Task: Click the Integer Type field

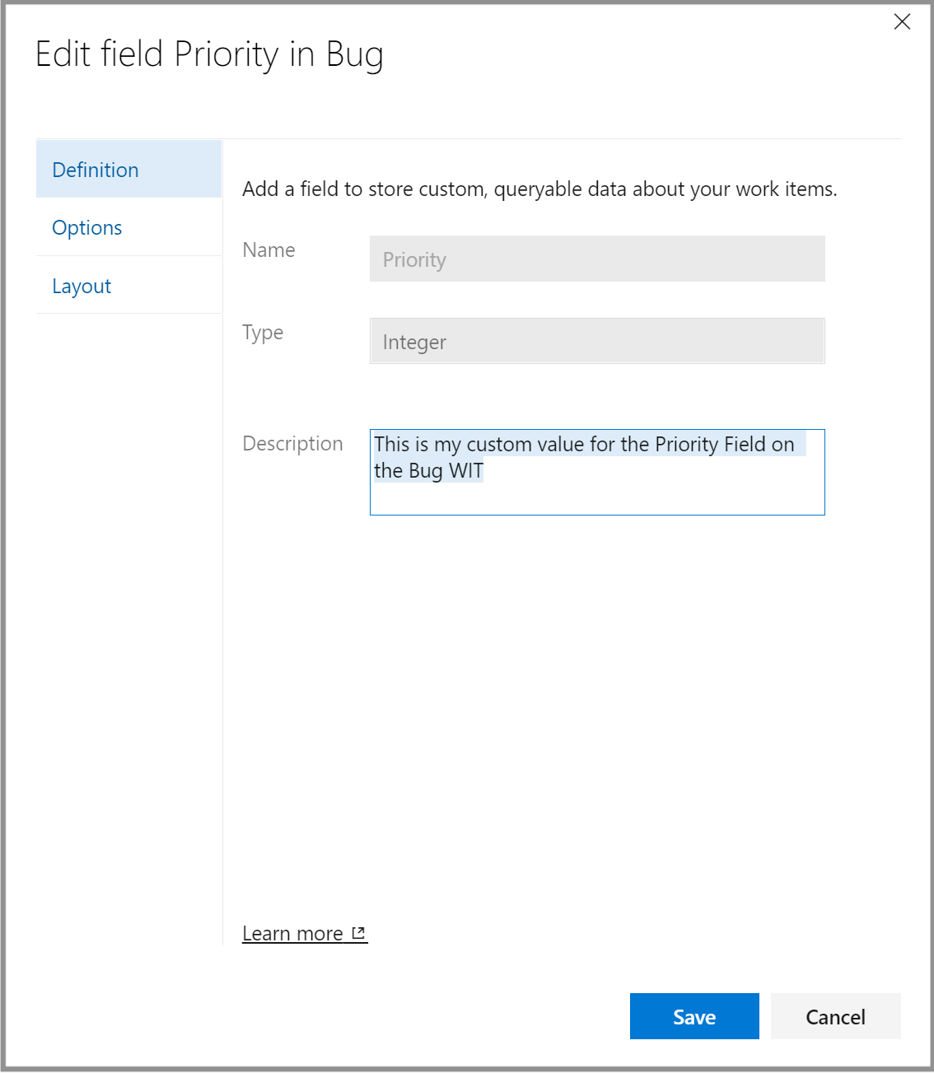Action: click(x=597, y=341)
